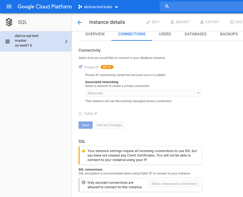Expand the datica-sql-test instance chevron
Image resolution: width=243 pixels, height=197 pixels.
66,42
